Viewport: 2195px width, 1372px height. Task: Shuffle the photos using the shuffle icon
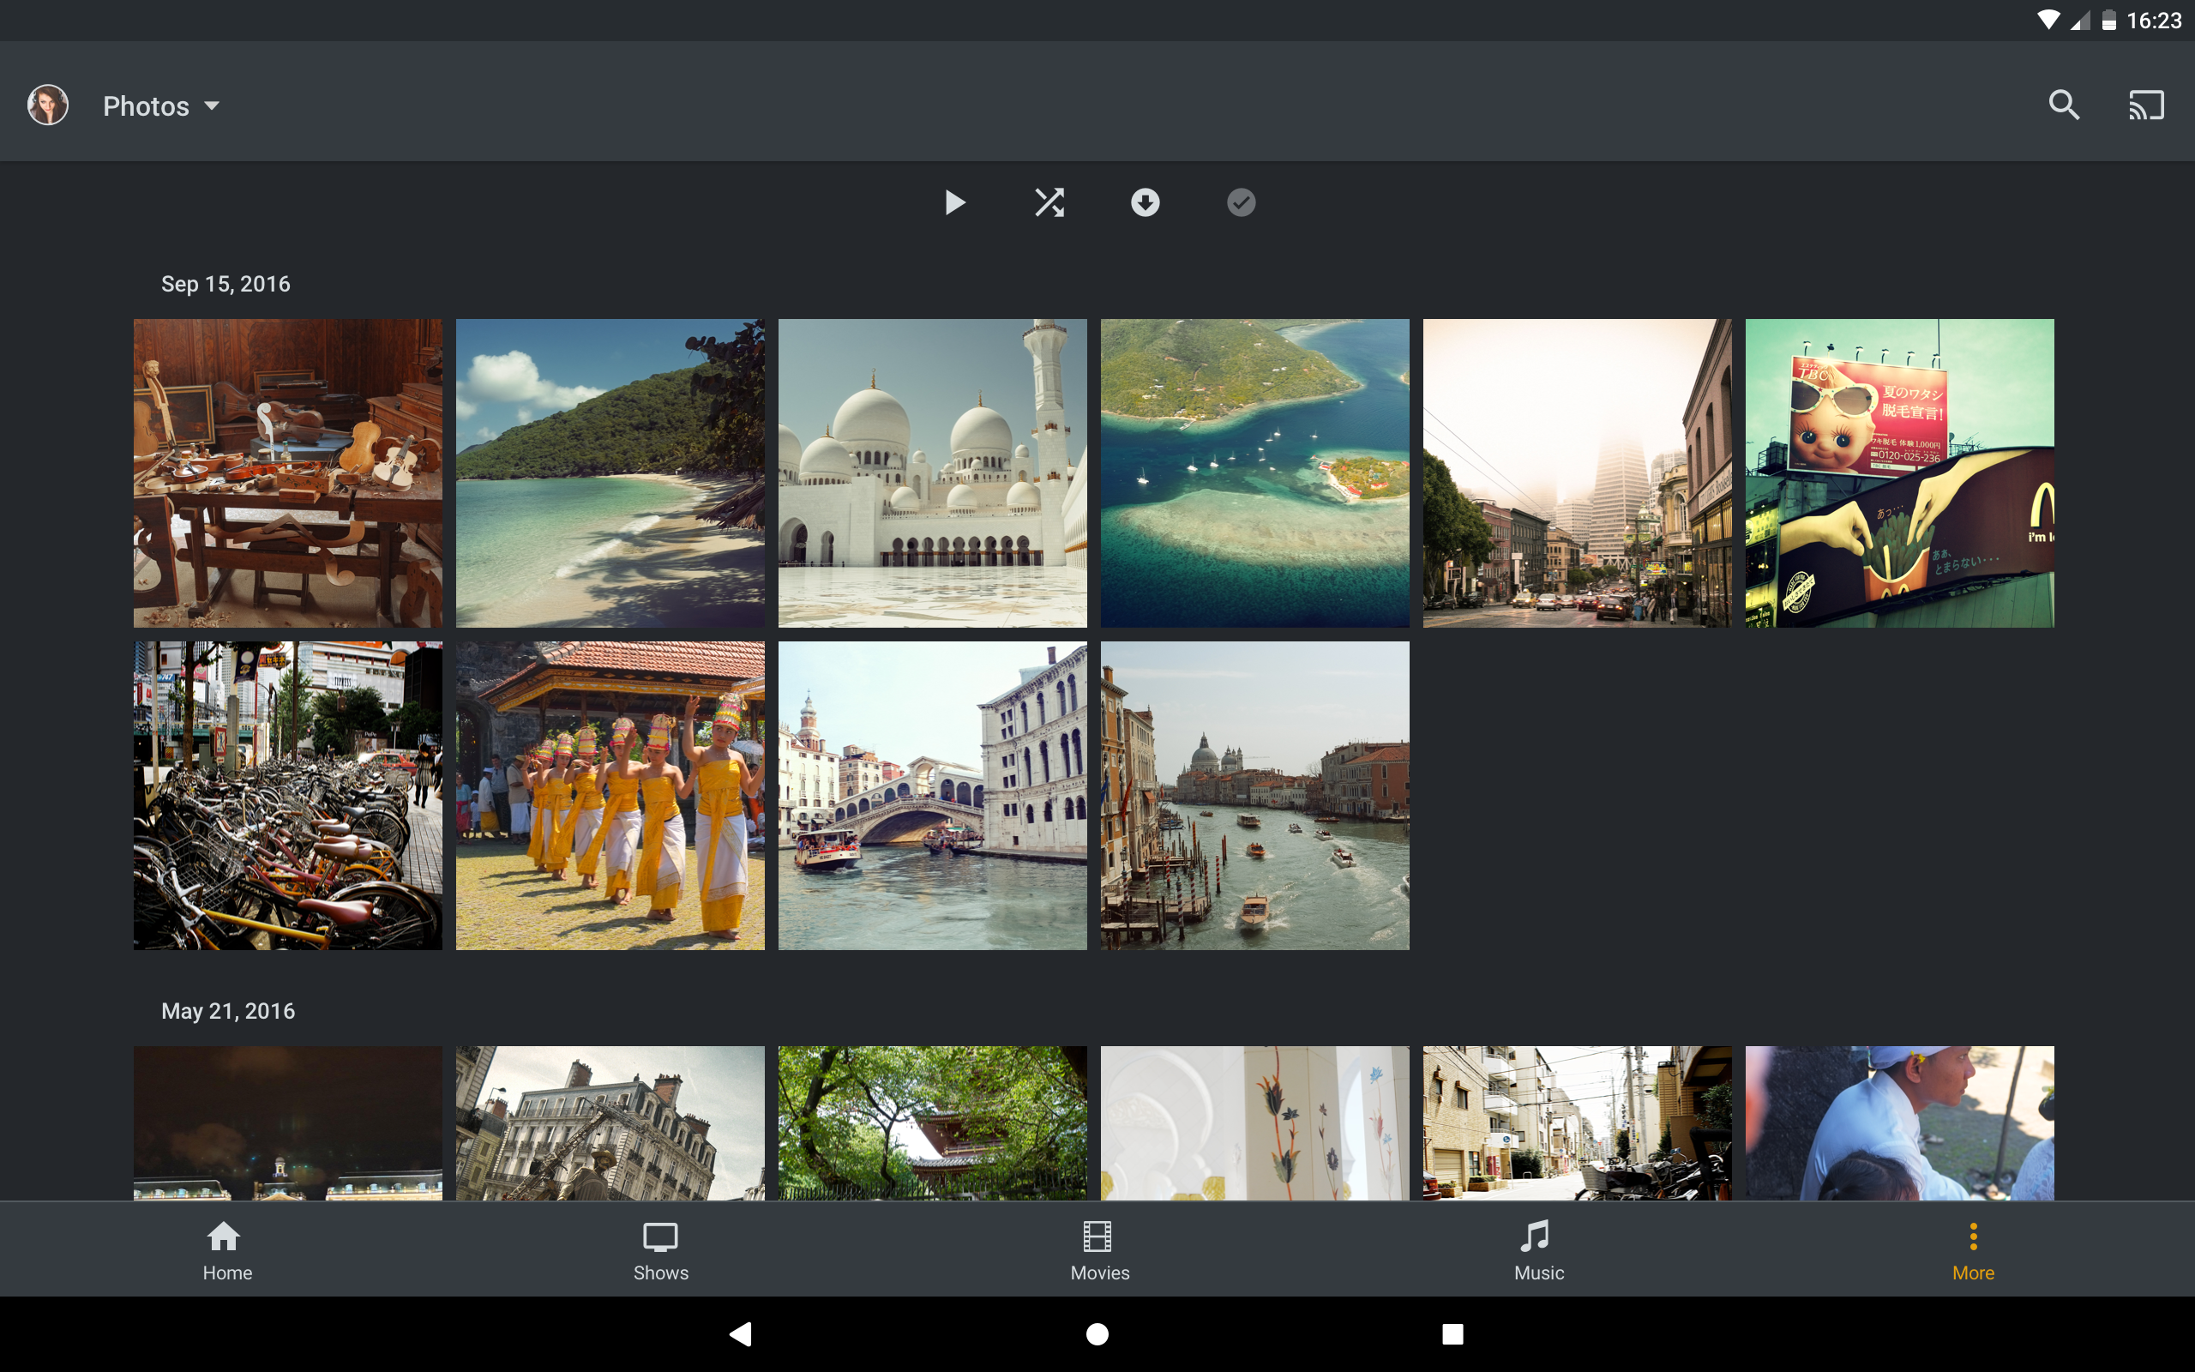click(1049, 202)
